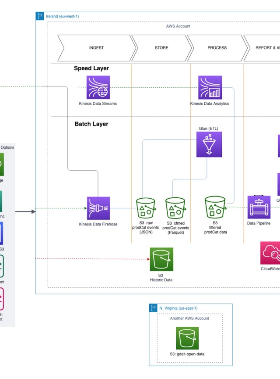Click the S3 filtered prodCat data bucket icon

tap(215, 207)
